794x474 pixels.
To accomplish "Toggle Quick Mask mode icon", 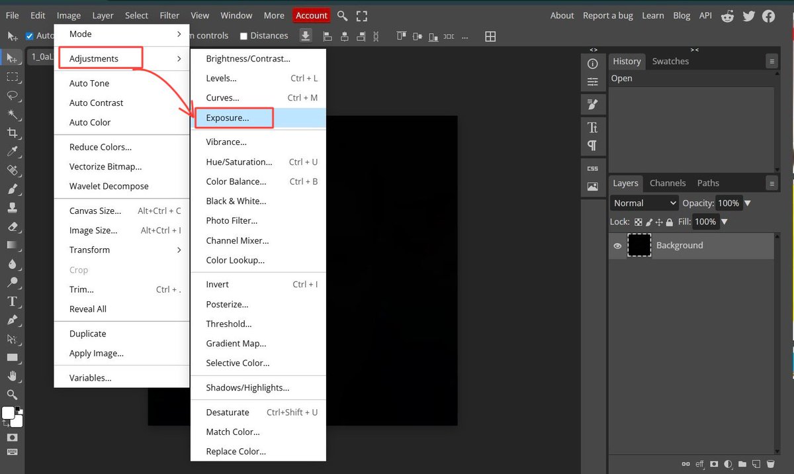I will tap(12, 438).
